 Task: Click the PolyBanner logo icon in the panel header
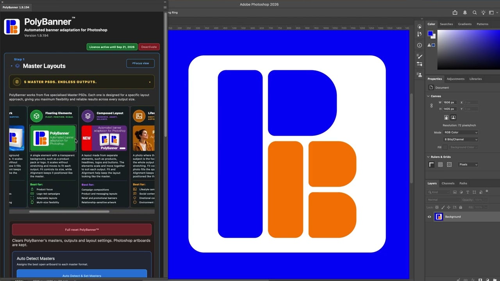(x=12, y=27)
